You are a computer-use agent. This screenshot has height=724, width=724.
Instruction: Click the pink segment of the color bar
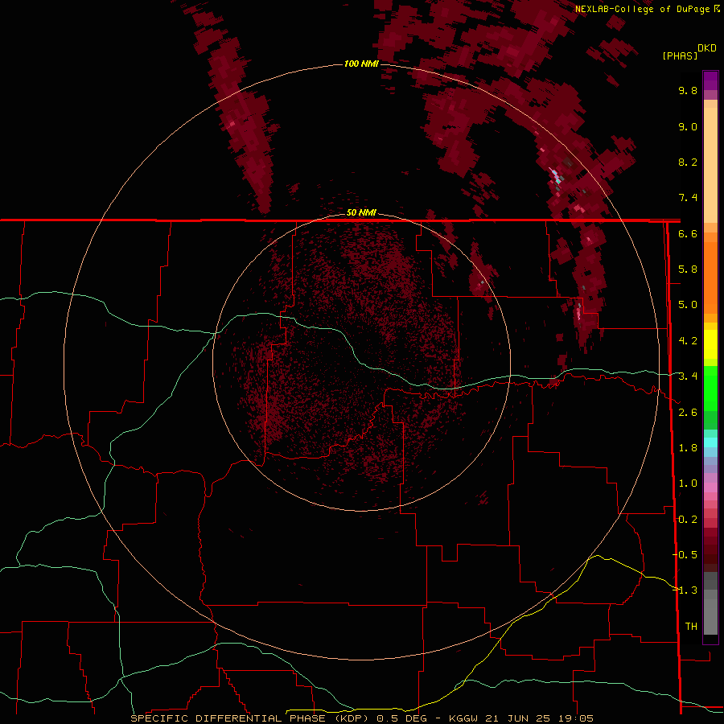click(x=710, y=487)
